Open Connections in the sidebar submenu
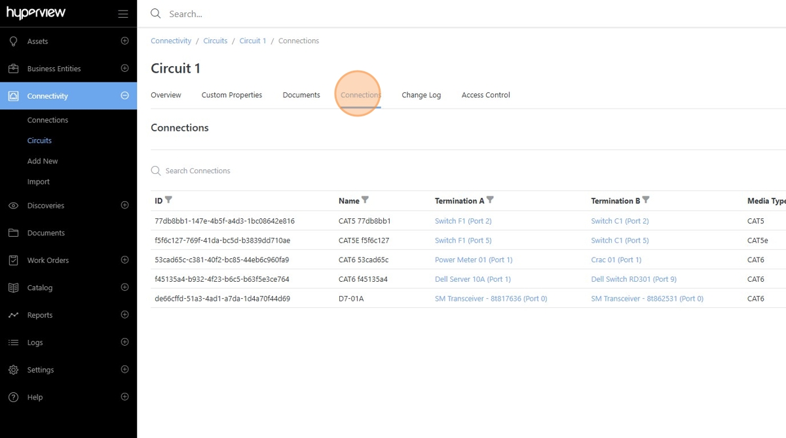This screenshot has height=438, width=786. coord(48,120)
